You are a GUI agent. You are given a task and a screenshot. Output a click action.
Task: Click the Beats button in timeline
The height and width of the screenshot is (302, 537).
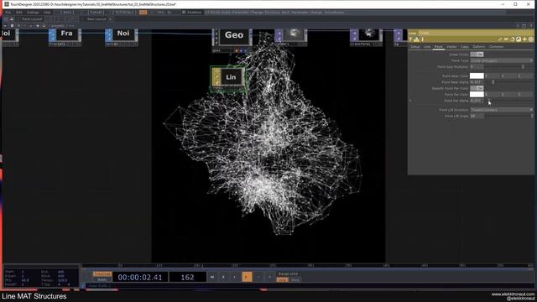pyautogui.click(x=102, y=279)
